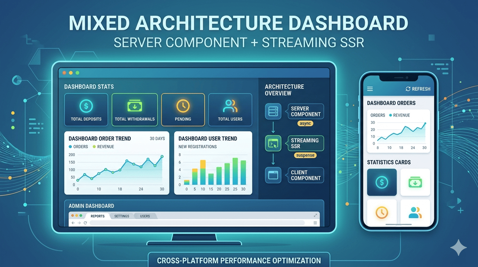The height and width of the screenshot is (267, 478).
Task: Click the Statistics Cards heading on phone
Action: [389, 162]
